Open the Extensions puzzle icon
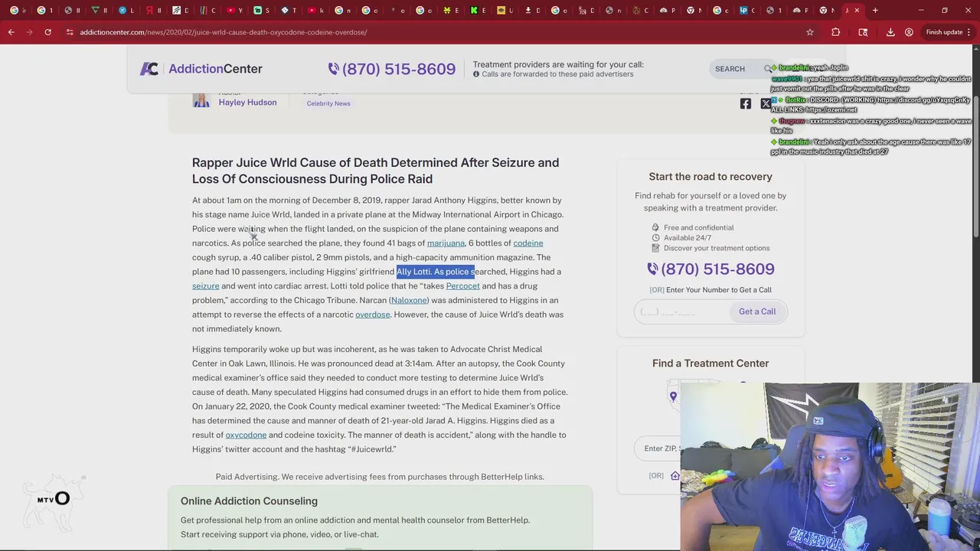The width and height of the screenshot is (980, 551). [x=836, y=32]
